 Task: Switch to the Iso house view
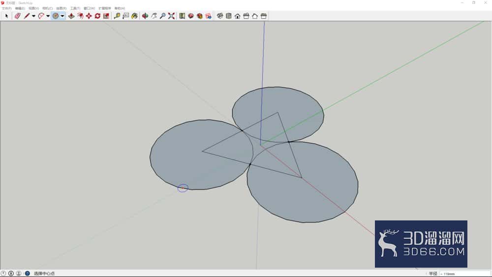pyautogui.click(x=220, y=16)
